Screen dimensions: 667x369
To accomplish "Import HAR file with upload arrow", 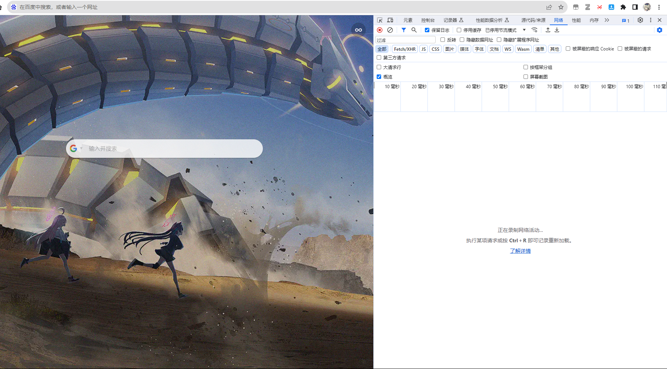I will coord(548,30).
